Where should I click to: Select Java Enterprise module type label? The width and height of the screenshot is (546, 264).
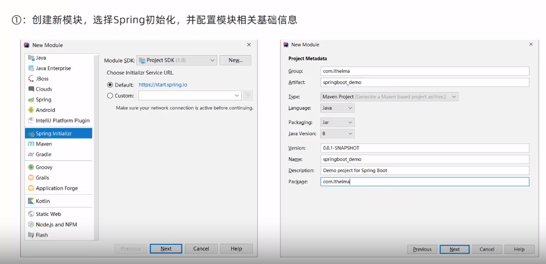[53, 68]
